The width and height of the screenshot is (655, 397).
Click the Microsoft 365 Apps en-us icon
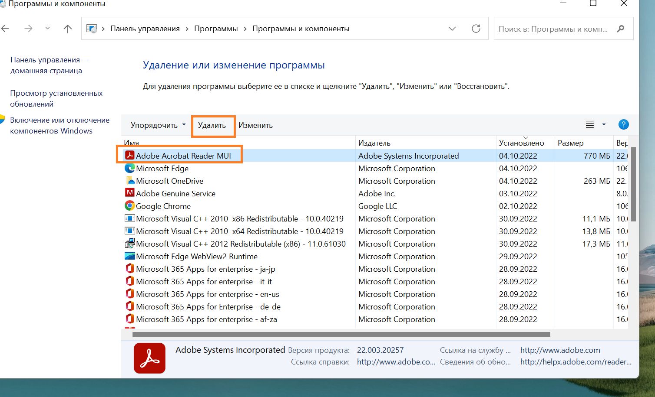[129, 293]
